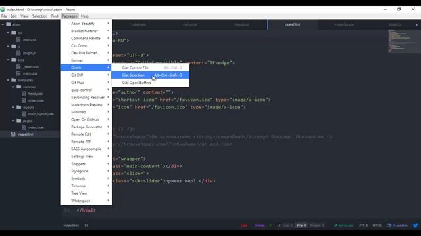Expand Bracket Matcher submenu
Image resolution: width=421 pixels, height=236 pixels.
tap(86, 31)
